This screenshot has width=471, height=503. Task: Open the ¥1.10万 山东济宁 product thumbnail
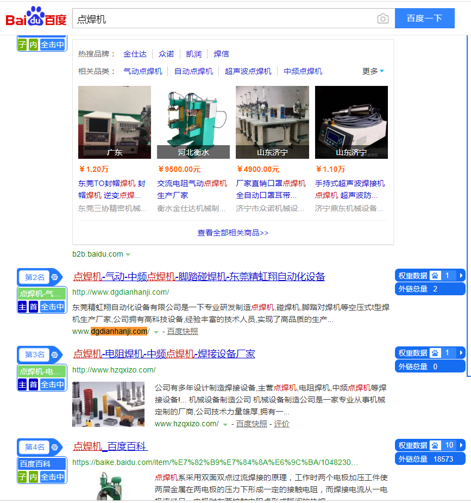(x=351, y=122)
